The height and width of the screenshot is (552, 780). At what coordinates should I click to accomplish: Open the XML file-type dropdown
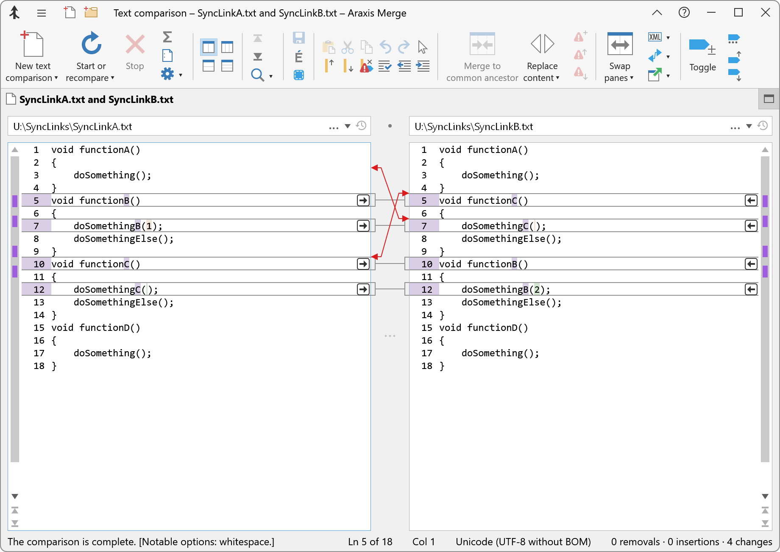tap(669, 37)
